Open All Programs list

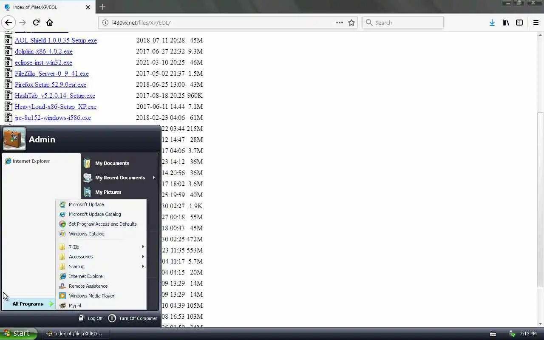28,304
